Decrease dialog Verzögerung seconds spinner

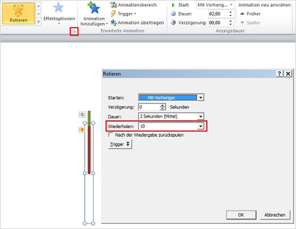pyautogui.click(x=162, y=109)
